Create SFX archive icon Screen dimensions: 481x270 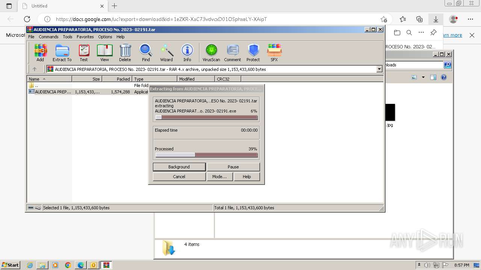point(274,52)
